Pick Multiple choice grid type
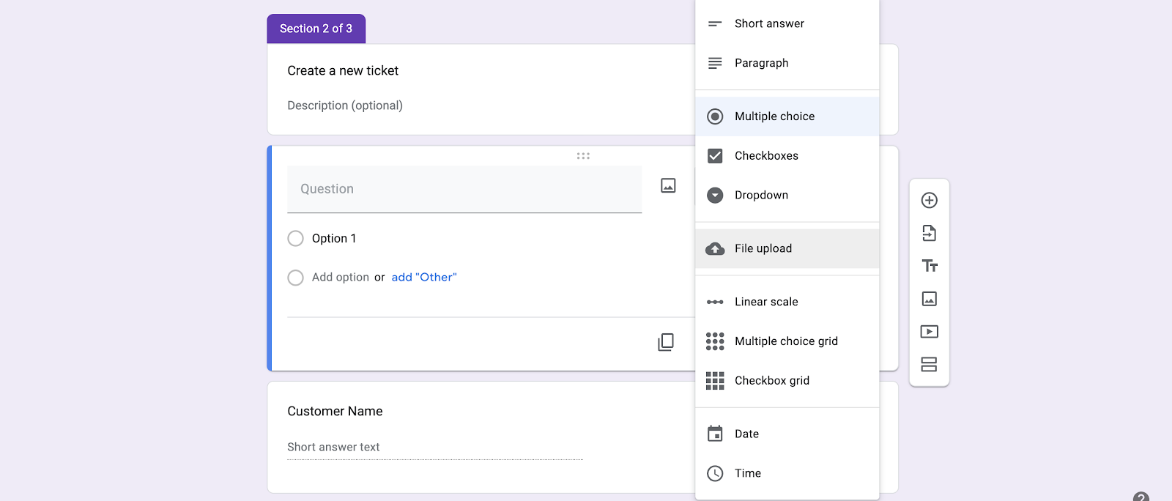This screenshot has width=1172, height=501. pyautogui.click(x=787, y=341)
